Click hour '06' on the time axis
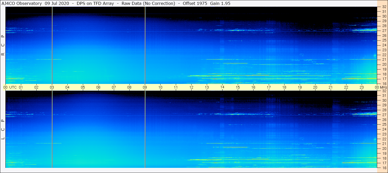The image size is (388, 173). (x=98, y=87)
